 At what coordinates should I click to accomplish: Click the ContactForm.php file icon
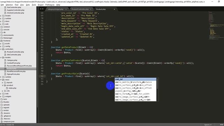click(5, 63)
